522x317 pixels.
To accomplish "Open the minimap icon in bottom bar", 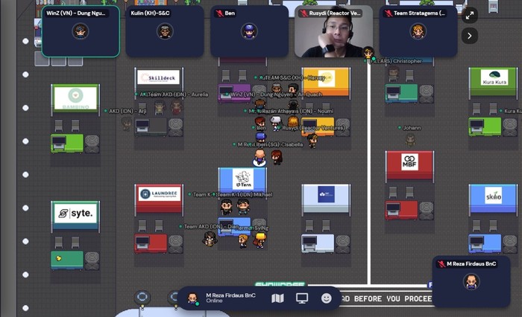I will tap(277, 298).
